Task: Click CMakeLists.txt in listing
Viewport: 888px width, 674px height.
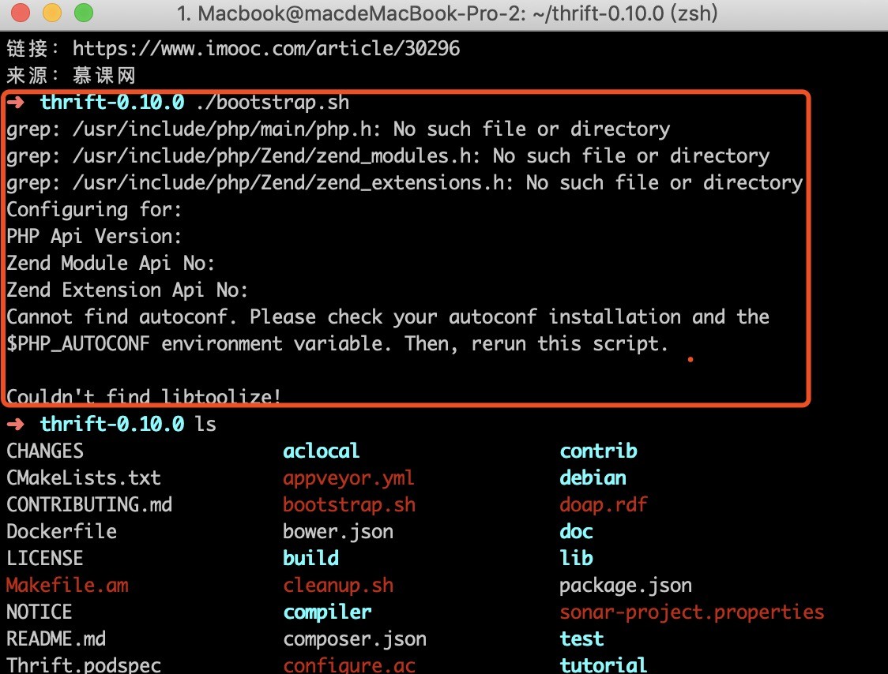Action: 84,477
